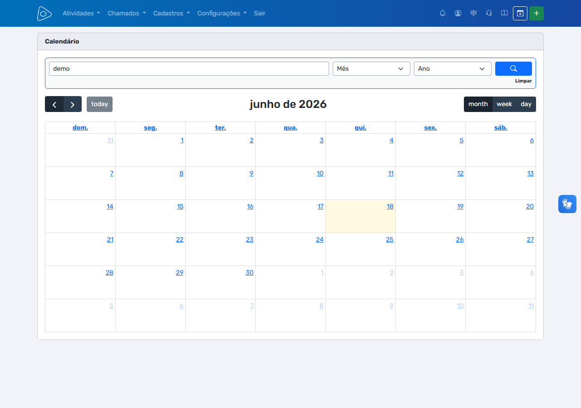Click the calendar-plus icon button

click(x=520, y=13)
